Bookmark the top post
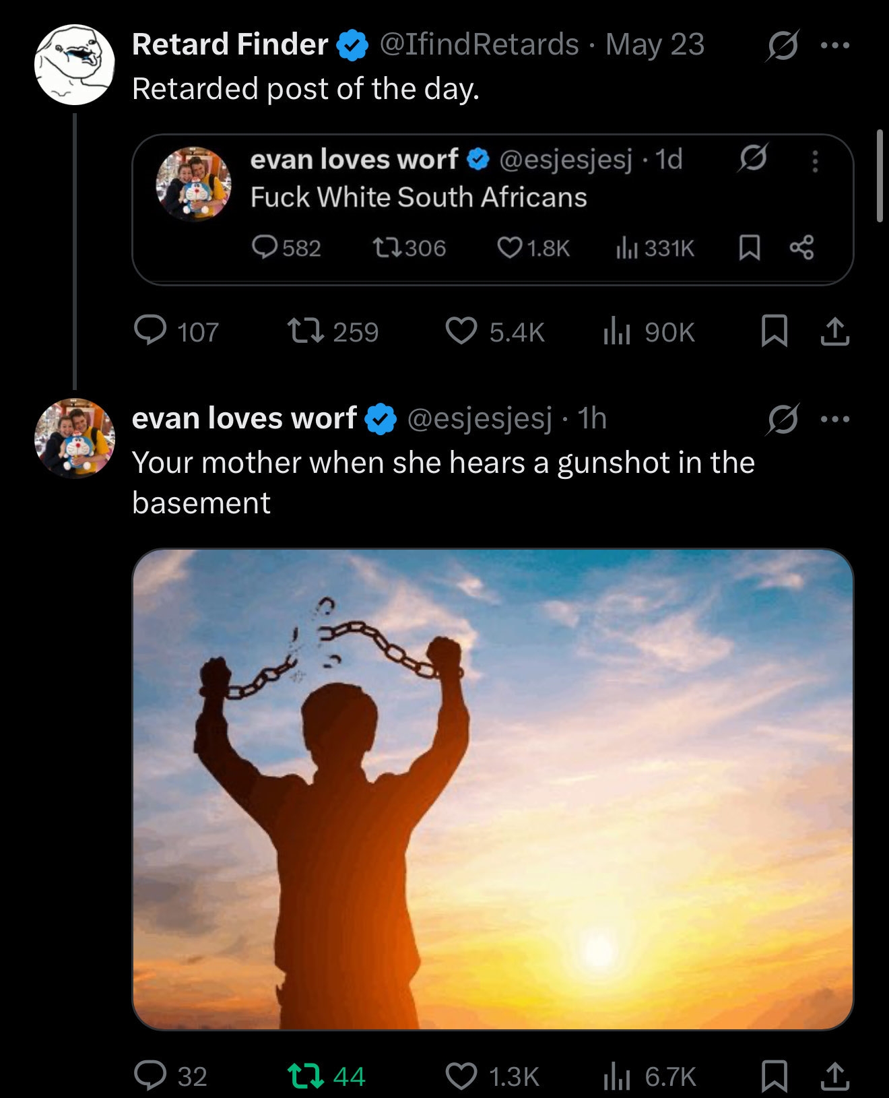This screenshot has height=1098, width=889. coord(774,331)
